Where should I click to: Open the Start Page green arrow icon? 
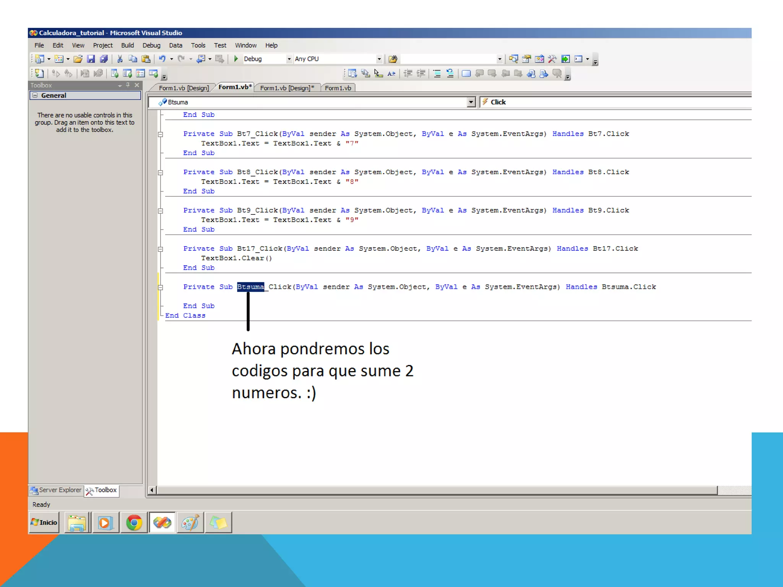[x=565, y=59]
